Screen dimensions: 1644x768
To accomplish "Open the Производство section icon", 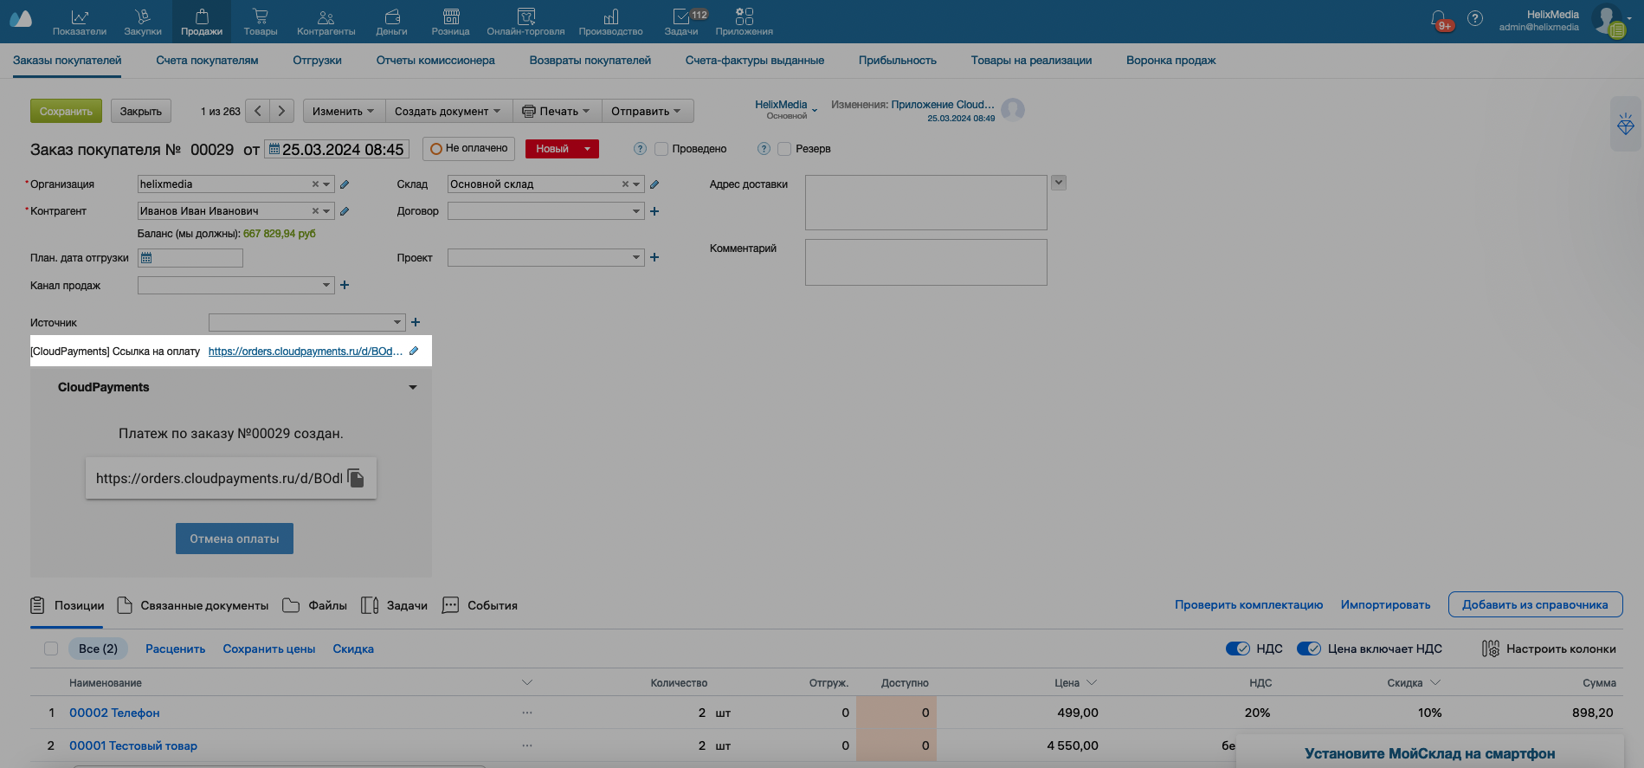I will [x=611, y=16].
